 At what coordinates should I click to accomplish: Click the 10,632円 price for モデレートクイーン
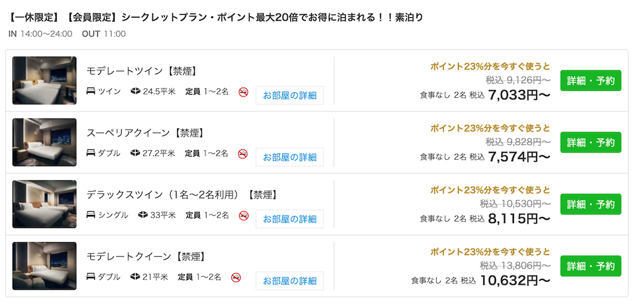515,280
